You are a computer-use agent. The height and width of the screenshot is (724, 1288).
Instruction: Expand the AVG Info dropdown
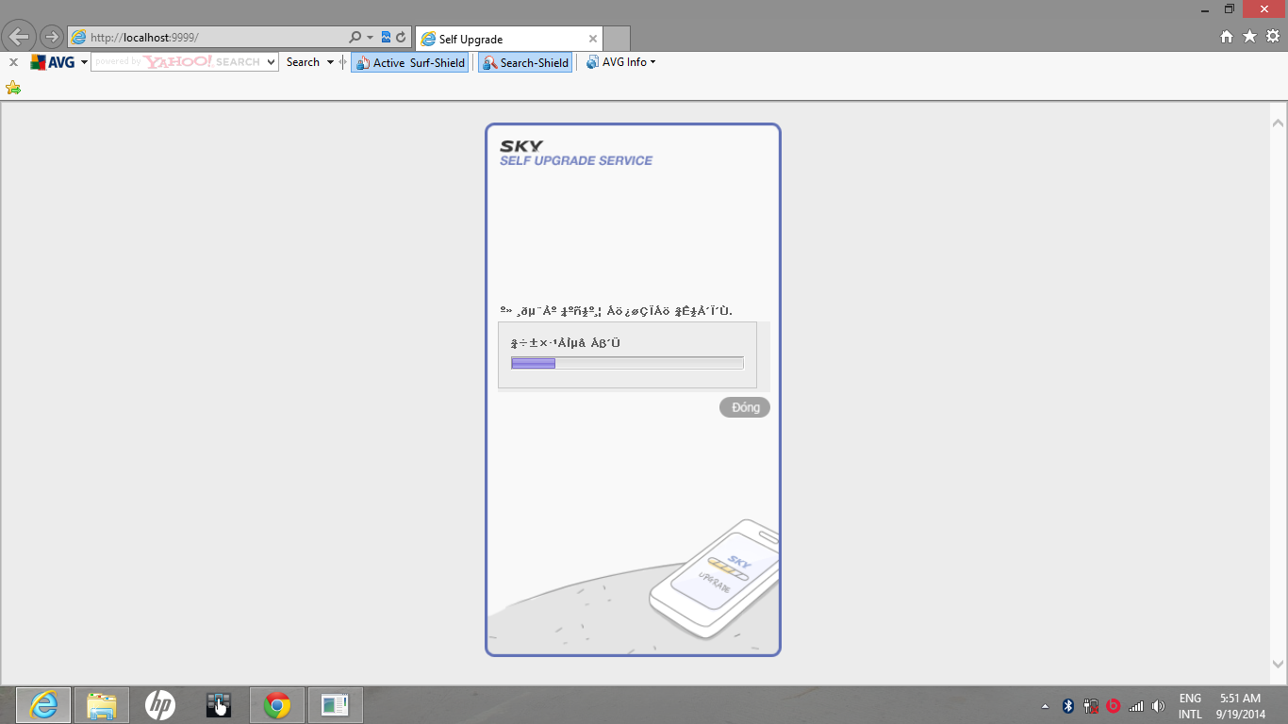(x=620, y=62)
